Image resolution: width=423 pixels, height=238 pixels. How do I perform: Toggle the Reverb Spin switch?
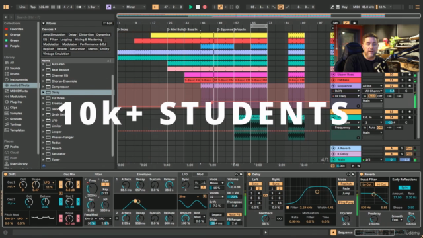(404, 188)
